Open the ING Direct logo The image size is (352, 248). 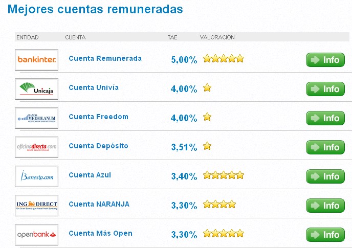pyautogui.click(x=37, y=205)
